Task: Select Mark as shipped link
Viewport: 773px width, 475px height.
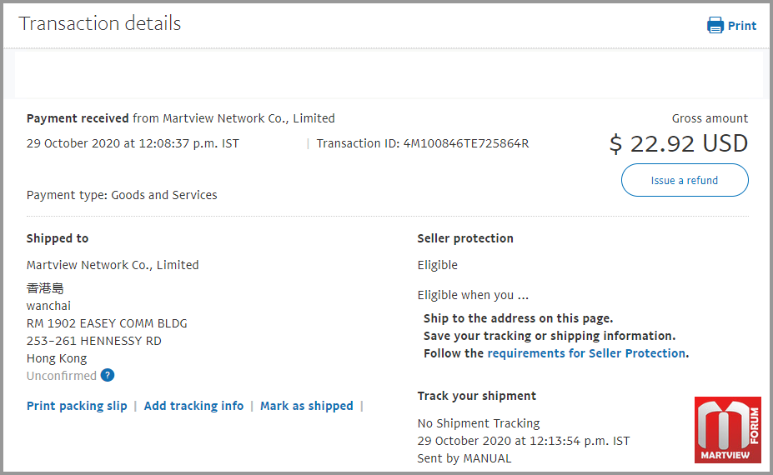Action: pyautogui.click(x=307, y=406)
